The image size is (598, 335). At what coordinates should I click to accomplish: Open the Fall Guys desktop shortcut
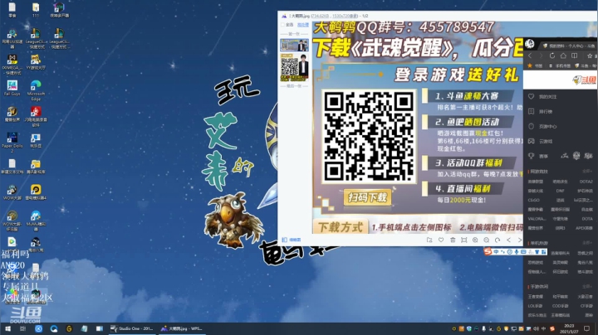point(12,89)
